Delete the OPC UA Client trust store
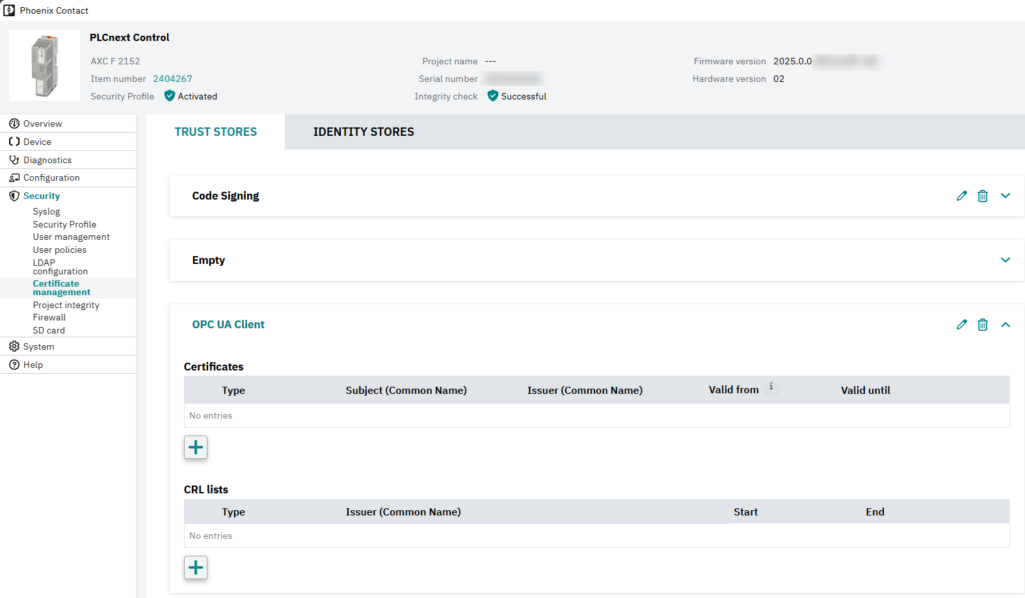Viewport: 1025px width, 598px height. click(983, 324)
